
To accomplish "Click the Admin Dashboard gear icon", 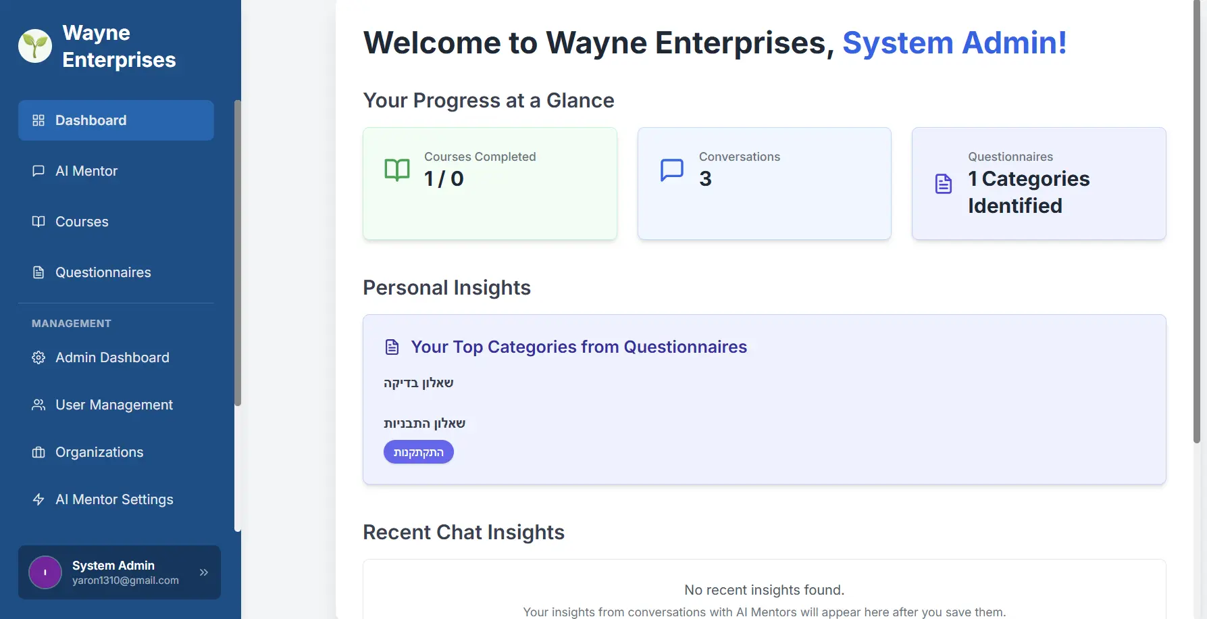I will pos(38,357).
